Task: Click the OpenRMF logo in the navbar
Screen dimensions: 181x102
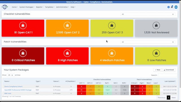Action: 5,7
